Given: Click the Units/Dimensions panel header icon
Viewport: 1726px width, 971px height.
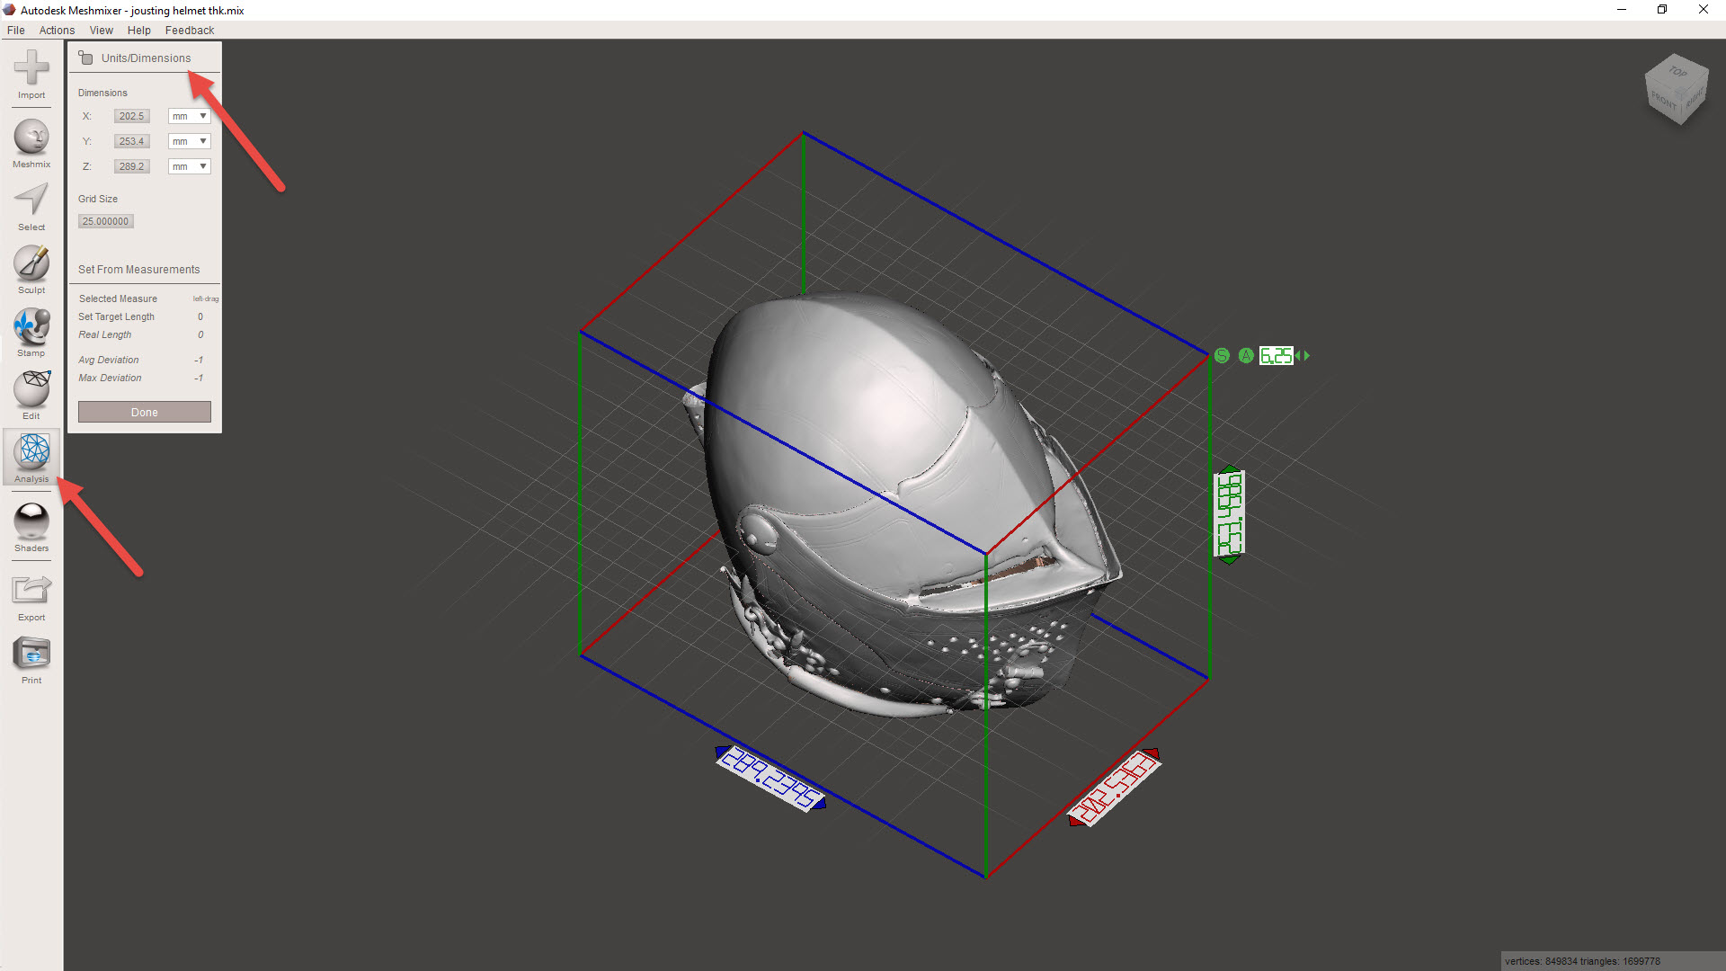Looking at the screenshot, I should (x=86, y=58).
